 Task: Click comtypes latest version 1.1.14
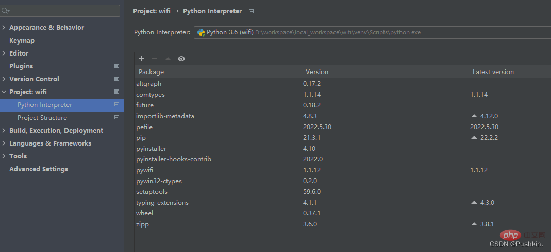[479, 95]
